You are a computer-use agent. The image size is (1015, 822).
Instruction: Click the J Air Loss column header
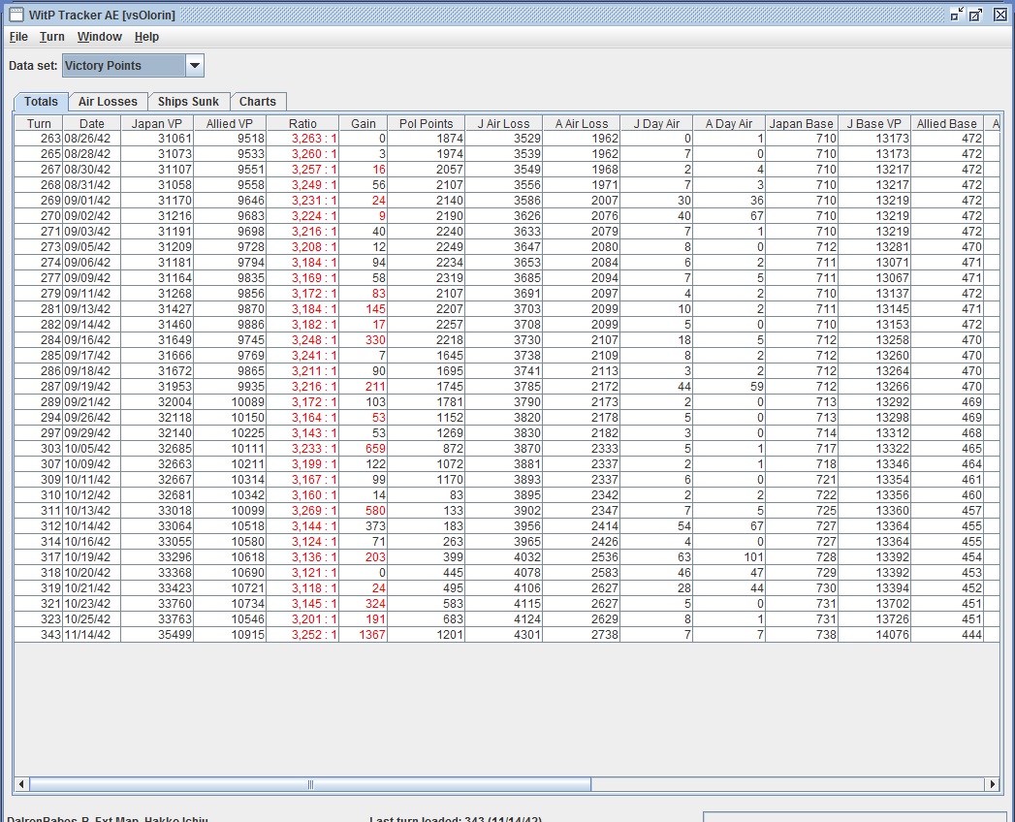[x=503, y=124]
